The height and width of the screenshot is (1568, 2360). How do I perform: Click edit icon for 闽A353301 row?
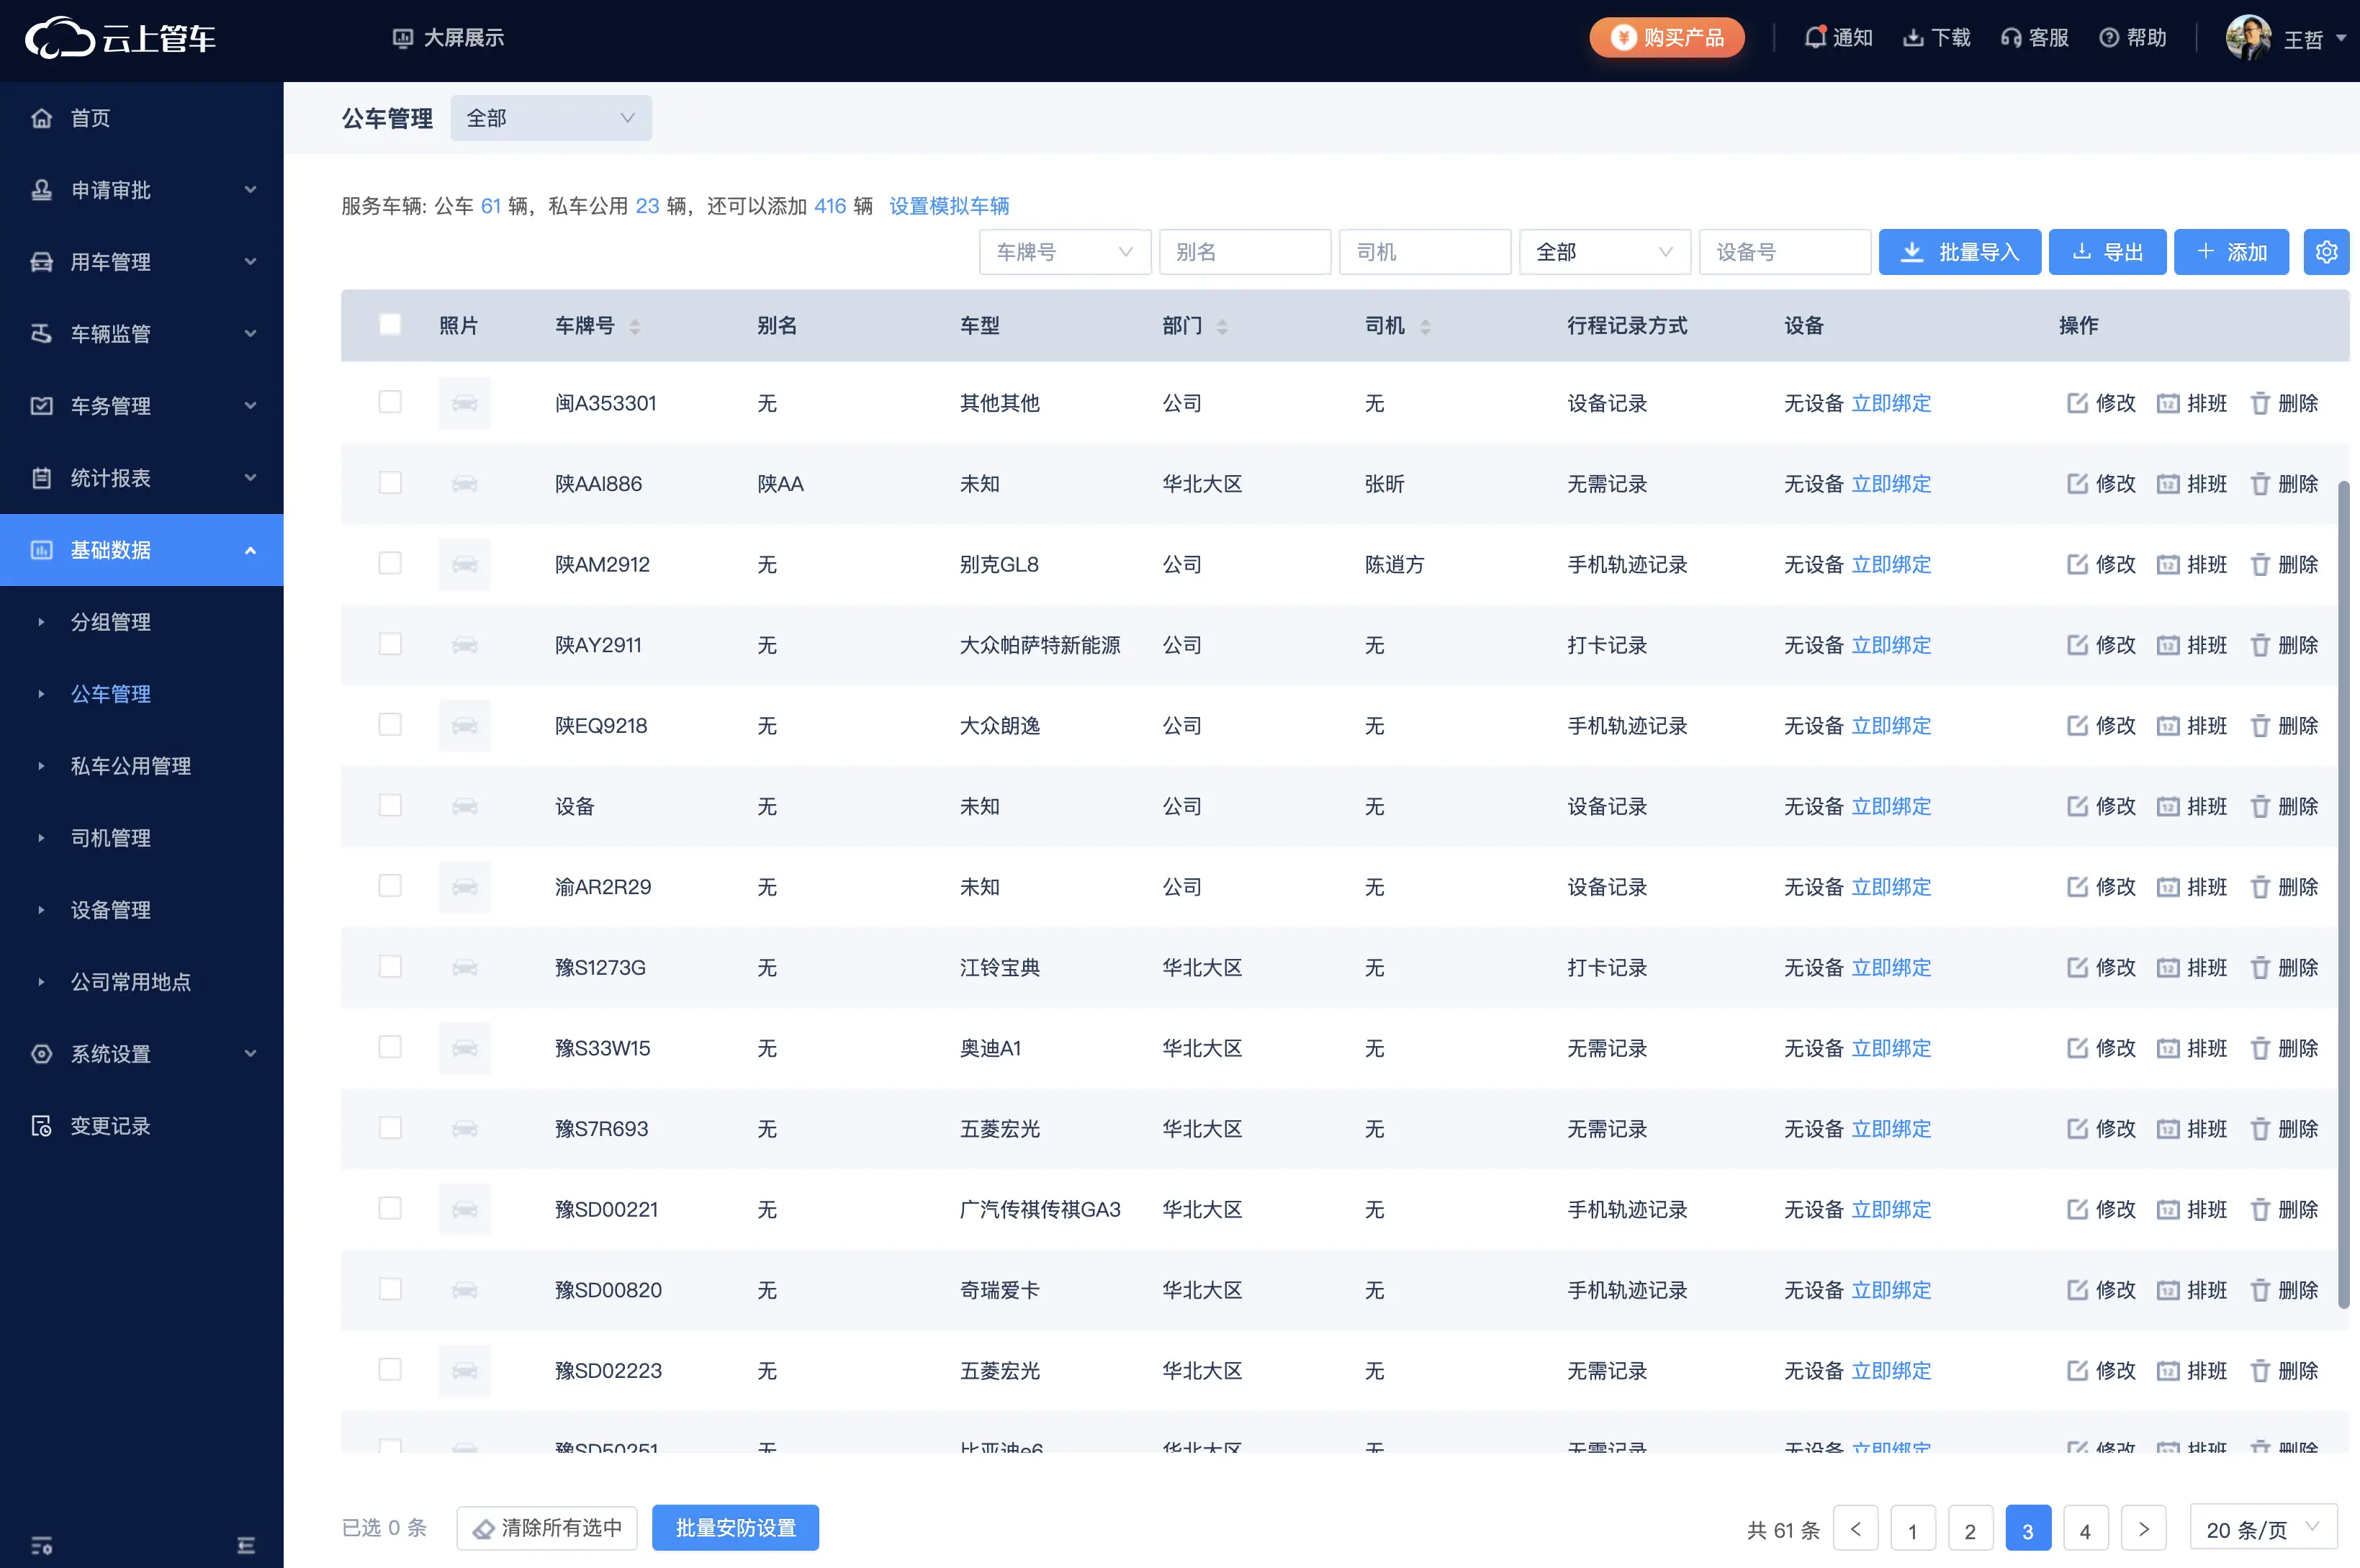point(2077,403)
